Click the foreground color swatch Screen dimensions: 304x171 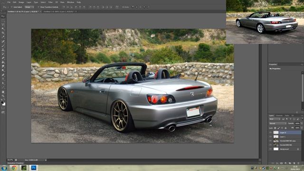click(x=2, y=102)
